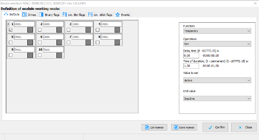The height and width of the screenshot is (140, 259).
Task: Click the F16 Lin. 16bit flags icon
Action: [90, 14]
